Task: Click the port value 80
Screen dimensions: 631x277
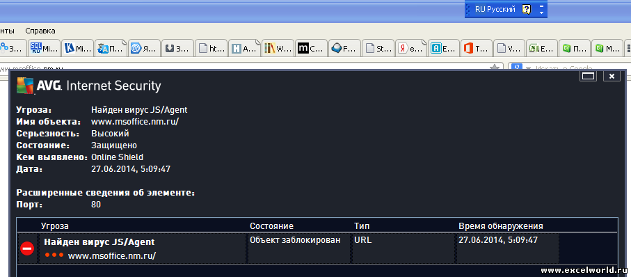Action: pyautogui.click(x=96, y=205)
